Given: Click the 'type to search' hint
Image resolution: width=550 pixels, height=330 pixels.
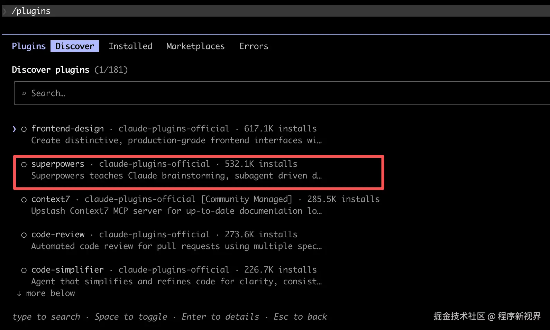Looking at the screenshot, I should click(x=46, y=317).
